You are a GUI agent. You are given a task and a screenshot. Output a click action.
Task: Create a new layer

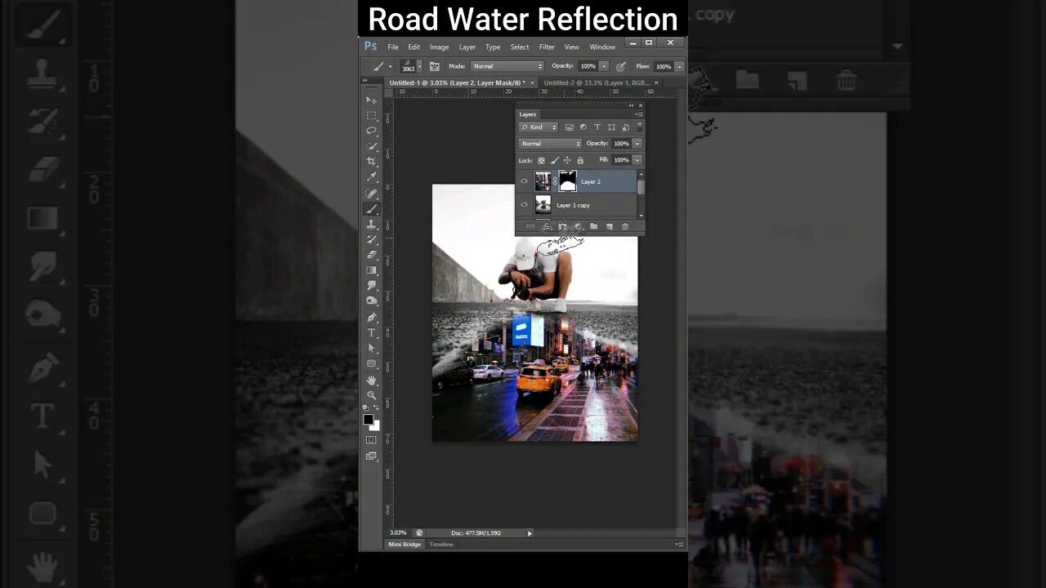tap(610, 226)
